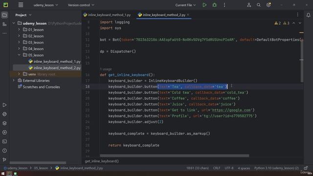Viewport: 313px width, 176px height.
Task: Open Current File run configuration dropdown
Action: (185, 5)
